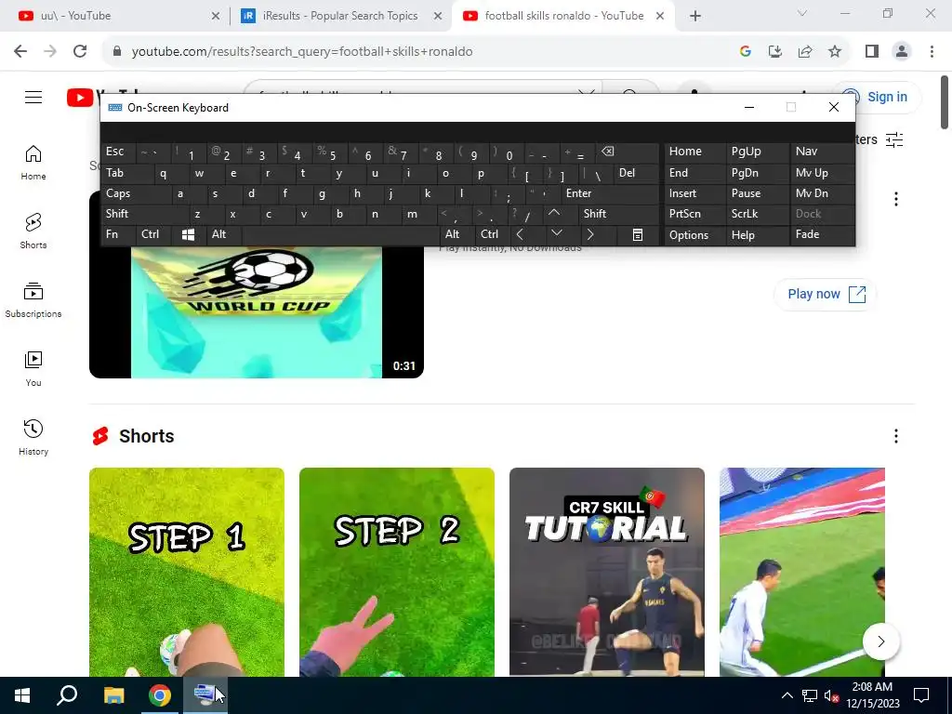Click Options key on On-Screen Keyboard
The height and width of the screenshot is (714, 952).
(694, 235)
